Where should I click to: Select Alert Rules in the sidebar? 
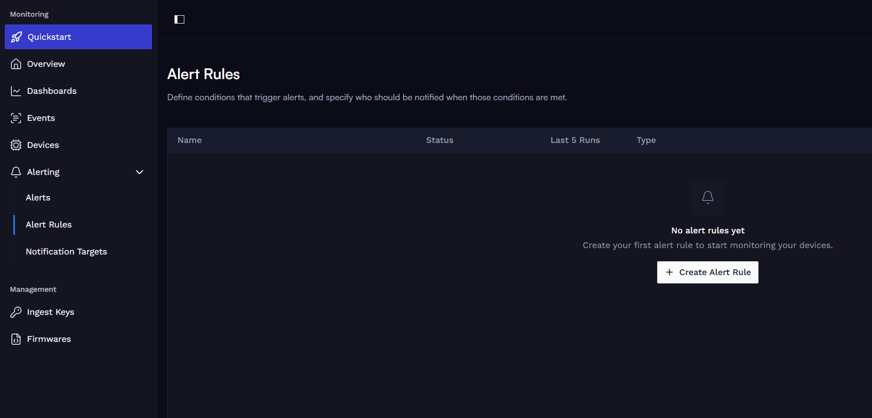click(49, 224)
